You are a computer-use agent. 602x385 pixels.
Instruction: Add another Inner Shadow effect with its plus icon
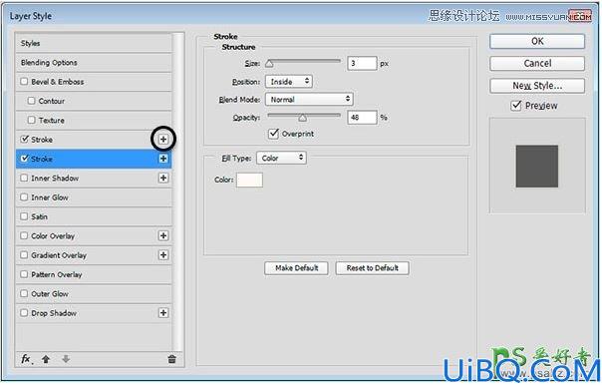point(163,178)
